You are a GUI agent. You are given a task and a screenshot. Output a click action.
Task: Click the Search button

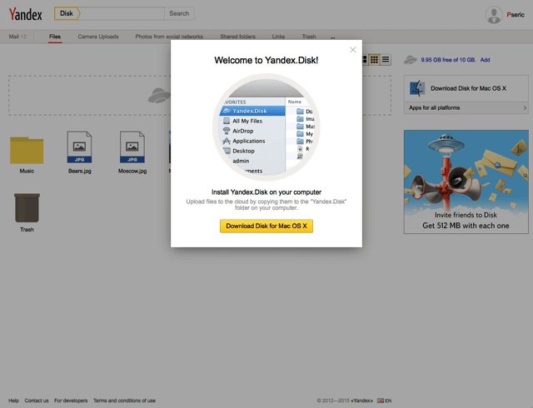click(179, 13)
